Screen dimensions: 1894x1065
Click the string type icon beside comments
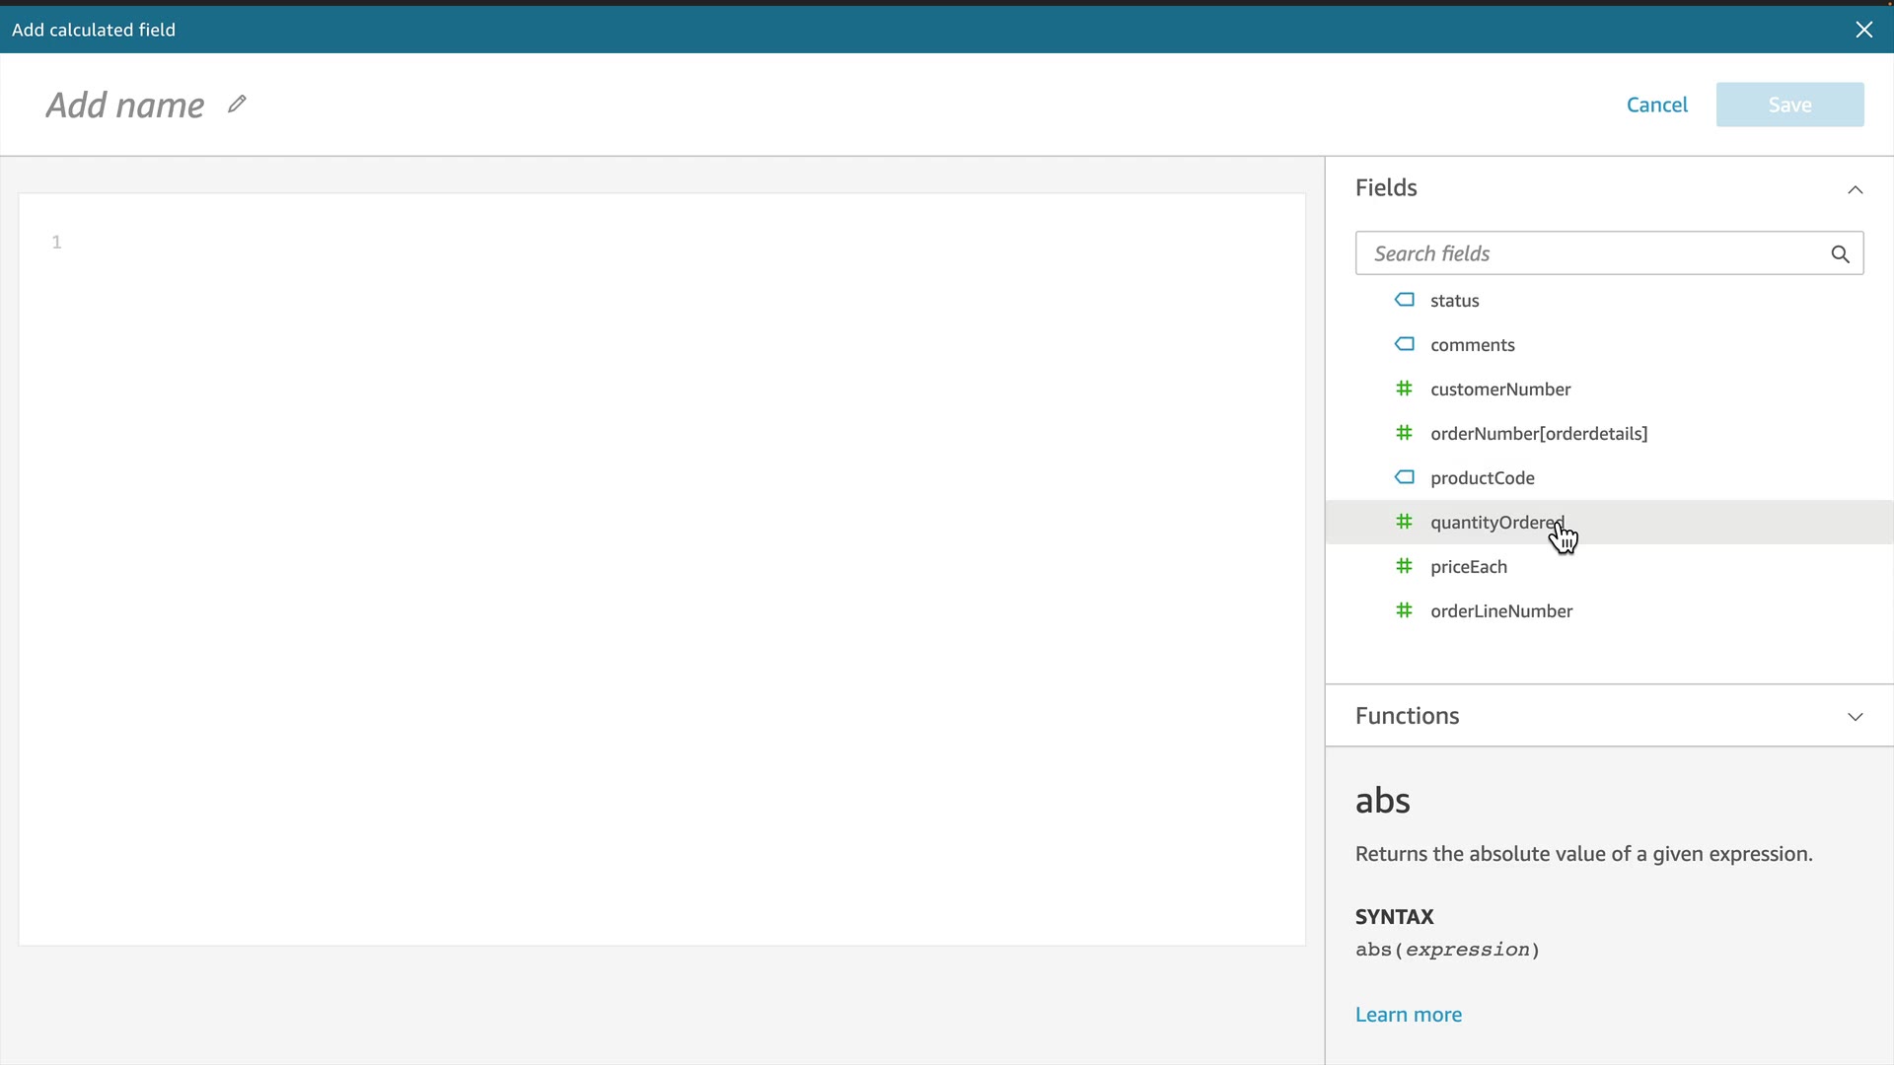pos(1404,344)
